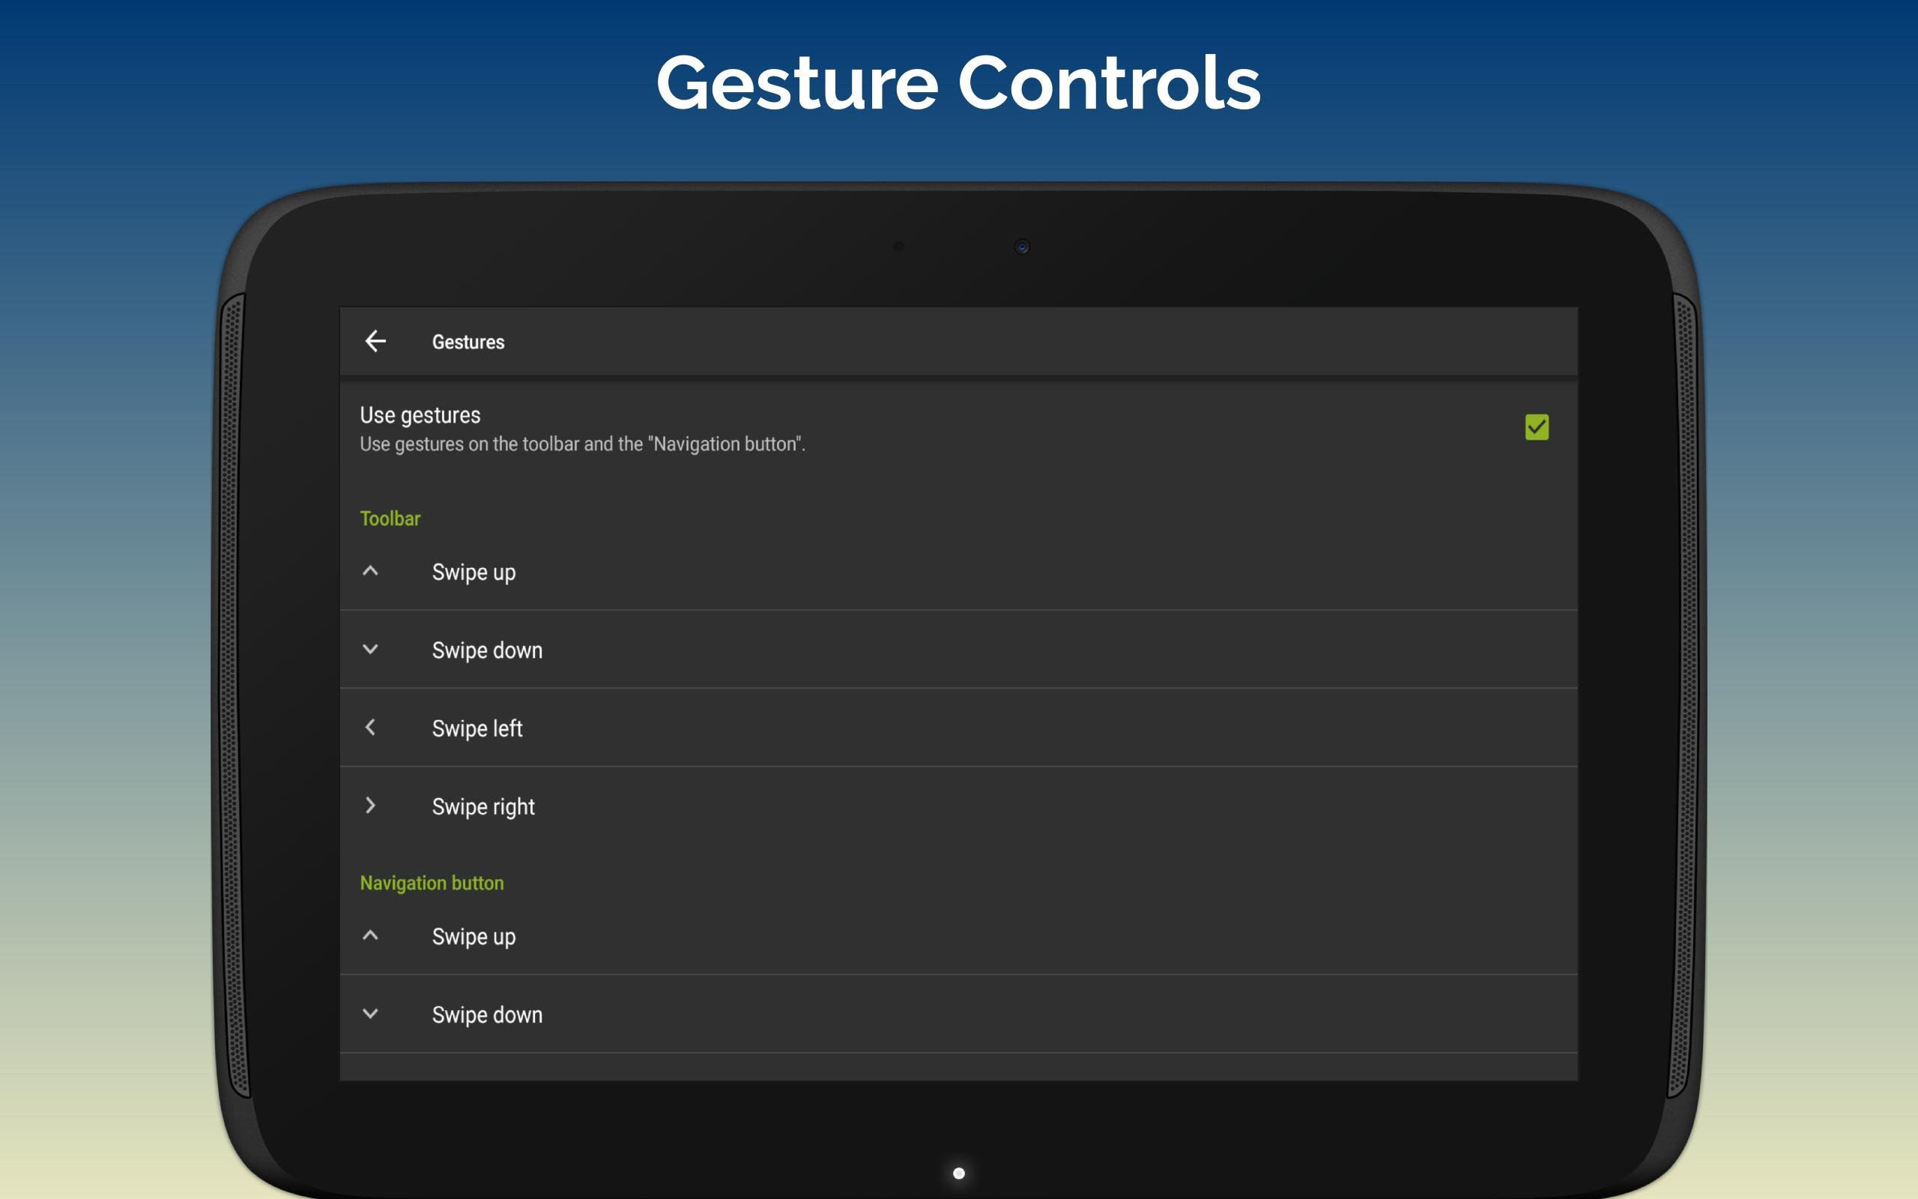
Task: Click the left chevron icon in Toolbar section
Action: 370,727
